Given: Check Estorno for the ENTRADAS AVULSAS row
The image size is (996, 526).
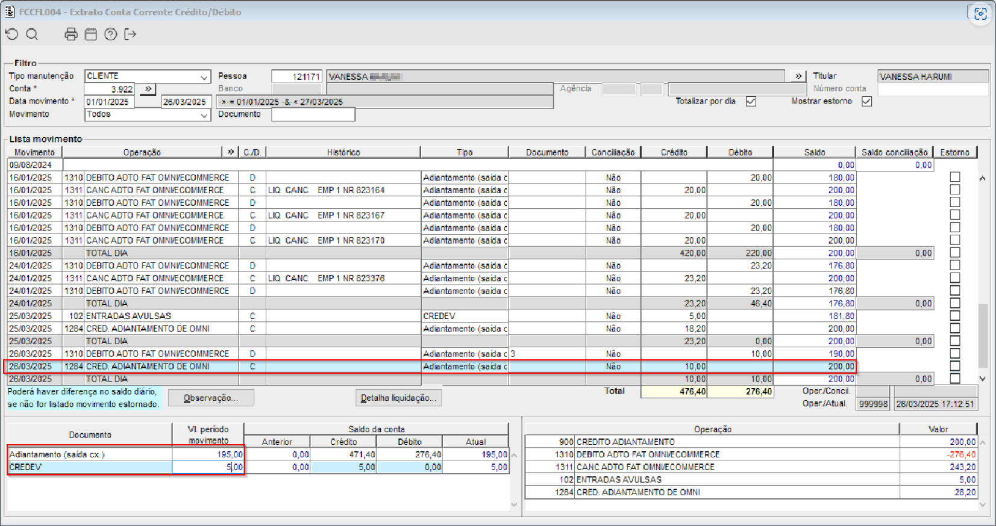Looking at the screenshot, I should point(954,316).
